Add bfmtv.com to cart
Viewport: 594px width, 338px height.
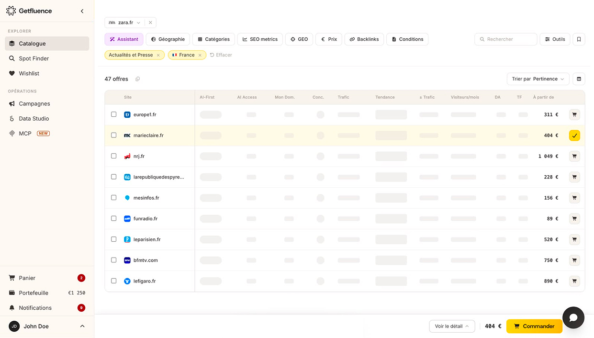point(574,260)
